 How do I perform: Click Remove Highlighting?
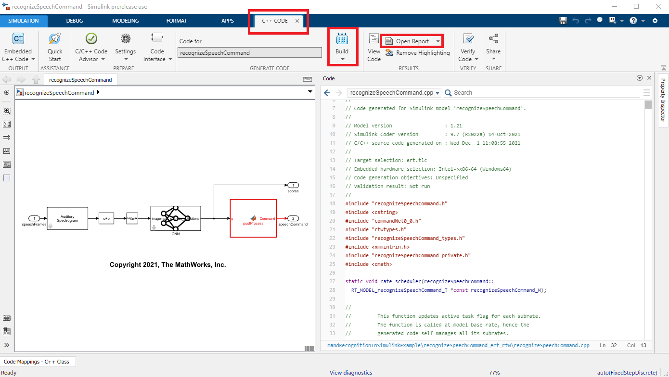point(418,53)
